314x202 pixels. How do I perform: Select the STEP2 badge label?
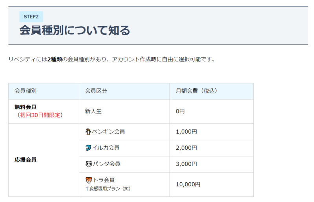click(x=31, y=16)
